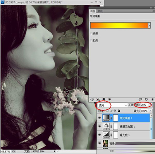Collapse the Adjustments panel with the double-arrow

point(151,8)
